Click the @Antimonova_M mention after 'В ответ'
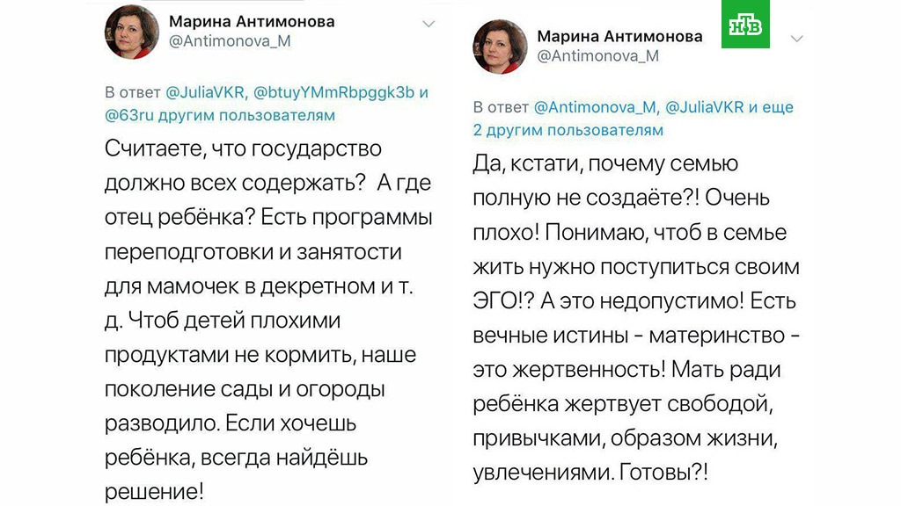Screen dimensions: 901x506 [596, 107]
